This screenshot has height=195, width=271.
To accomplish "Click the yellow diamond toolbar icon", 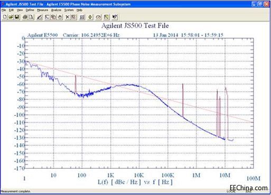I will [x=90, y=17].
